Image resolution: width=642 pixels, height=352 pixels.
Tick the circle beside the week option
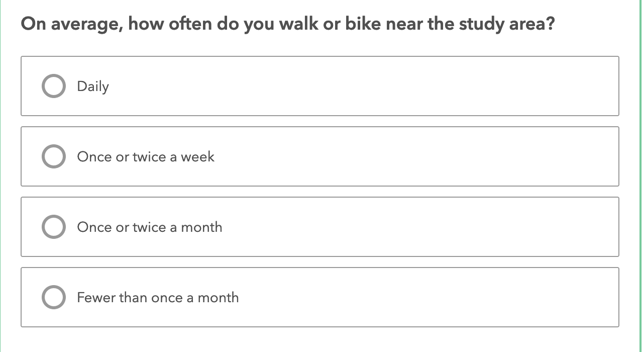click(x=53, y=156)
